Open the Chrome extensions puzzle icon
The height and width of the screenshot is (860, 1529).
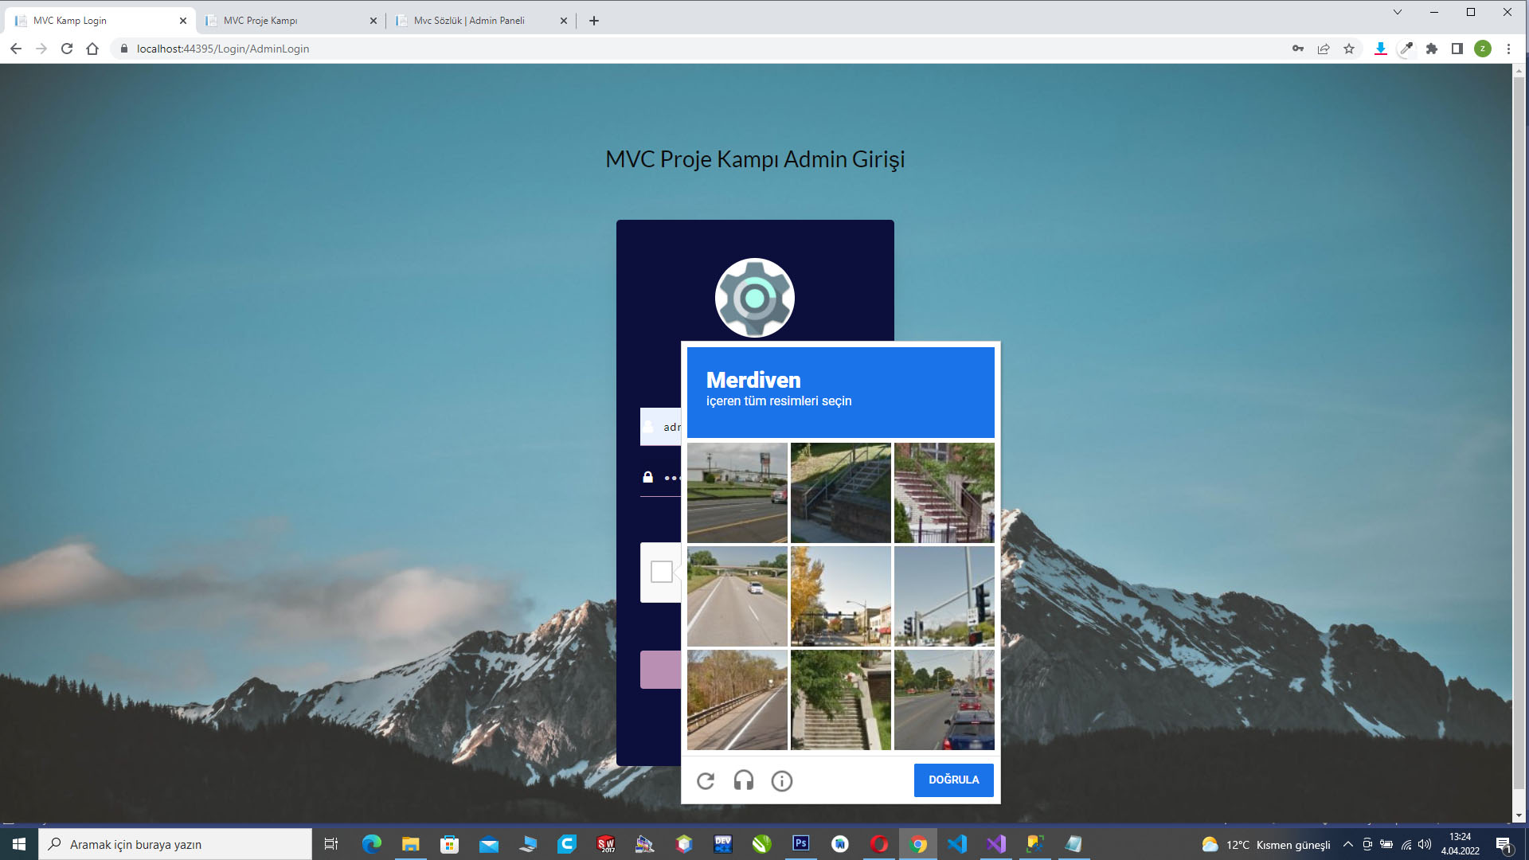[1432, 49]
